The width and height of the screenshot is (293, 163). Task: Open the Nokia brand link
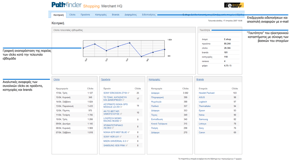[202, 115]
